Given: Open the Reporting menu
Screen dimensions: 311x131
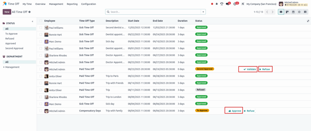Looking at the screenshot, I should pos(72,4).
